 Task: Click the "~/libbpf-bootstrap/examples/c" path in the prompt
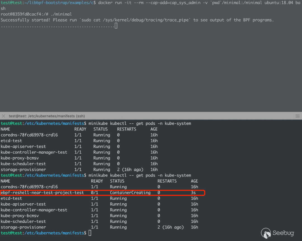[59, 3]
